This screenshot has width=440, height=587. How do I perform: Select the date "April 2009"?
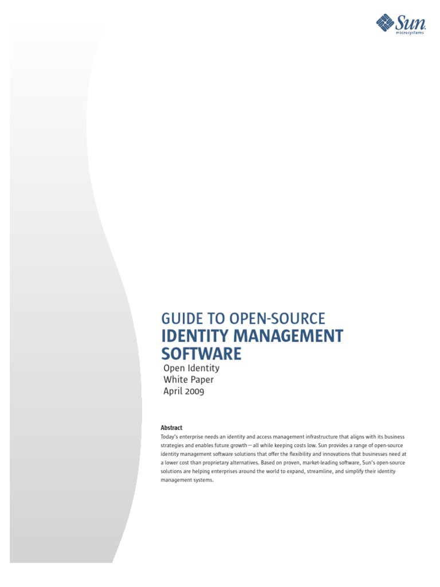tap(184, 391)
